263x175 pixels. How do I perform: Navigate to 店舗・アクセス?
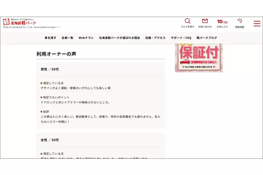[155, 38]
